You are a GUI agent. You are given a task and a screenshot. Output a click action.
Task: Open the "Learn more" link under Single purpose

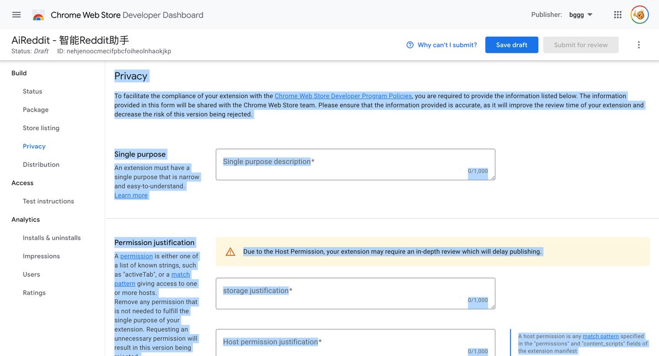coord(131,194)
